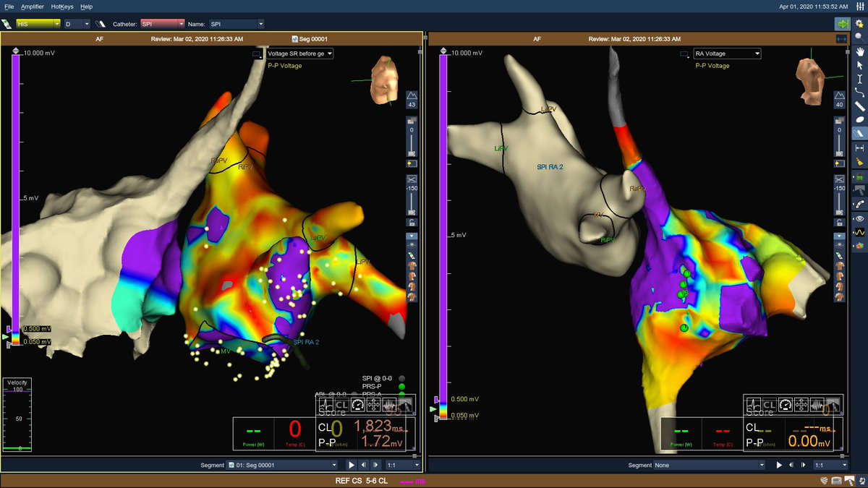This screenshot has width=868, height=488.
Task: Click the speedometer gauge icon in left pane
Action: pos(358,404)
